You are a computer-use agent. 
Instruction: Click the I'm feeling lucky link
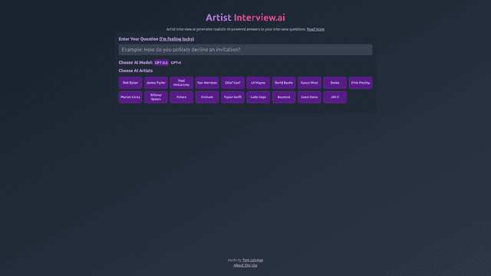pyautogui.click(x=176, y=39)
